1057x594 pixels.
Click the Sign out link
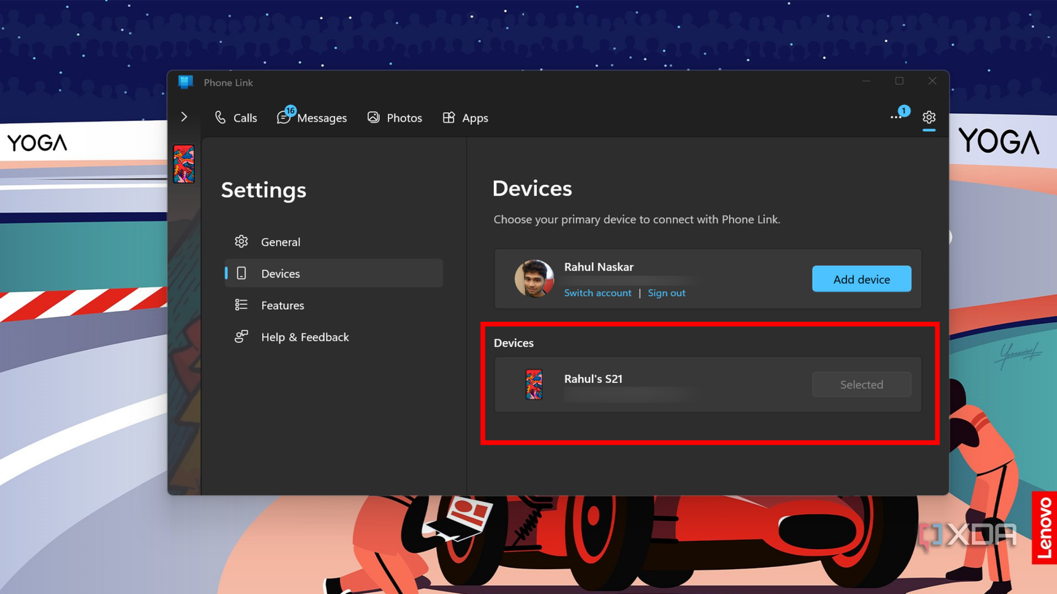[x=666, y=293]
